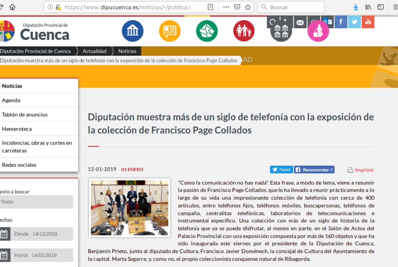The width and height of the screenshot is (398, 267).
Task: Open Hemeroteca from the sidebar menu
Action: pos(17,129)
